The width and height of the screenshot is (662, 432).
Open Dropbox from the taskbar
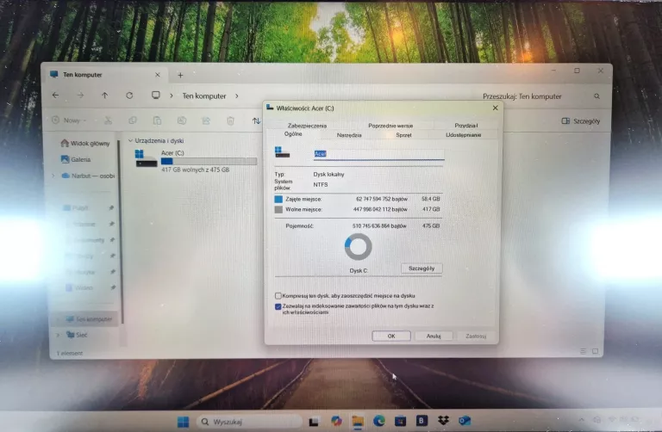(x=443, y=421)
